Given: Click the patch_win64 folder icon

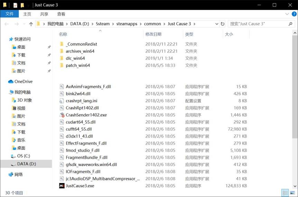Looking at the screenshot, I should [x=62, y=65].
